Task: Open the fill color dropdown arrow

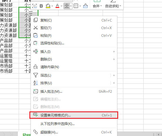Action: click(52, 6)
